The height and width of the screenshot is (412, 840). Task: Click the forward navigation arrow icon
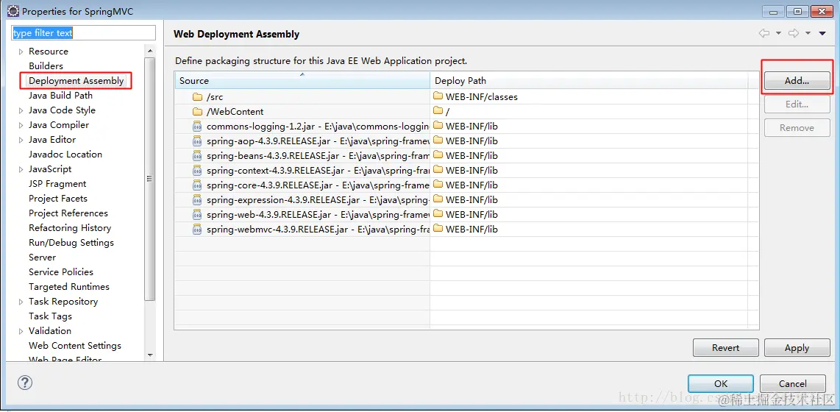click(794, 33)
